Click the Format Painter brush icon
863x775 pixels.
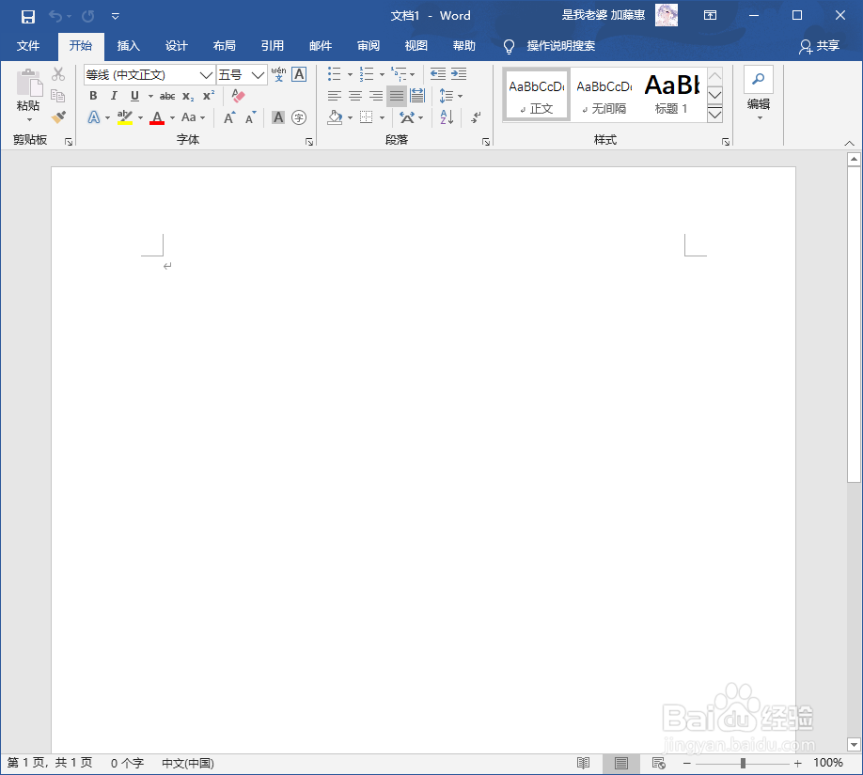tap(58, 116)
